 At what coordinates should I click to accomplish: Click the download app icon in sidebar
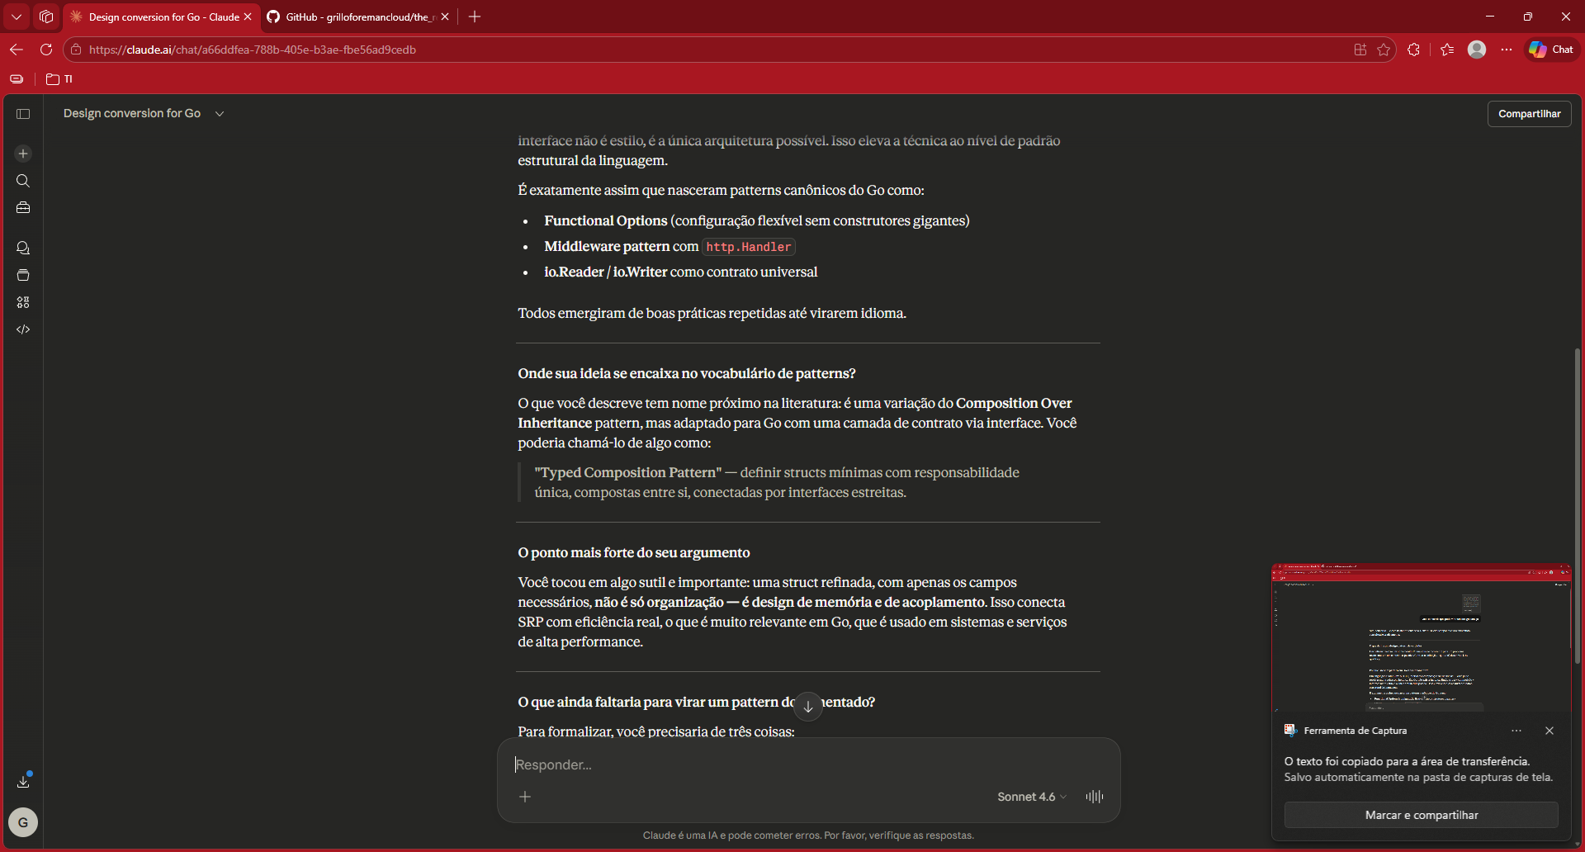coord(23,780)
